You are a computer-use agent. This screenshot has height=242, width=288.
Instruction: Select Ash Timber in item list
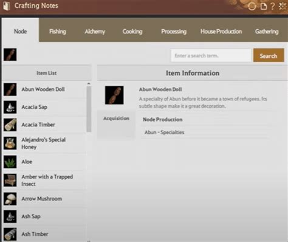tap(35, 234)
